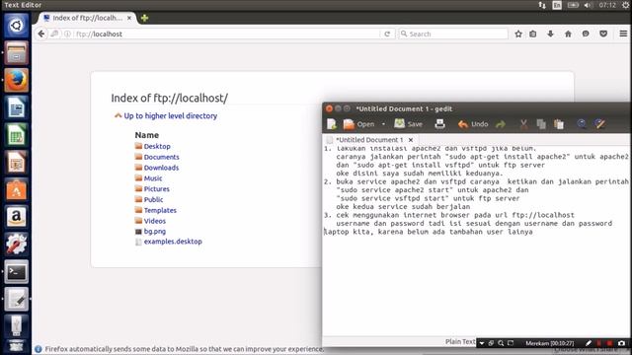Undo the last edit in gedit
This screenshot has height=355, width=632.
[473, 124]
